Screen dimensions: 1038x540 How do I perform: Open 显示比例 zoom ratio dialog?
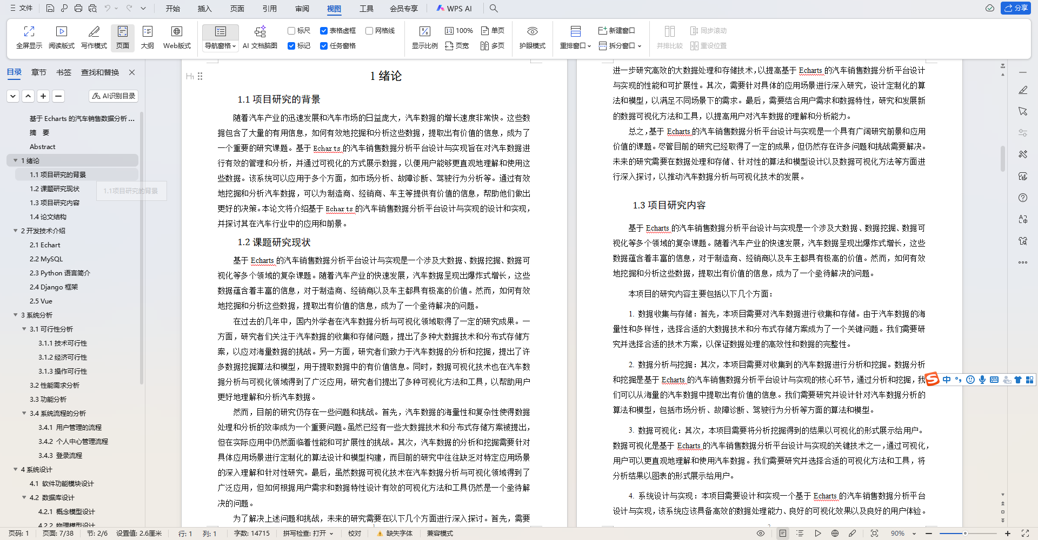(x=424, y=37)
